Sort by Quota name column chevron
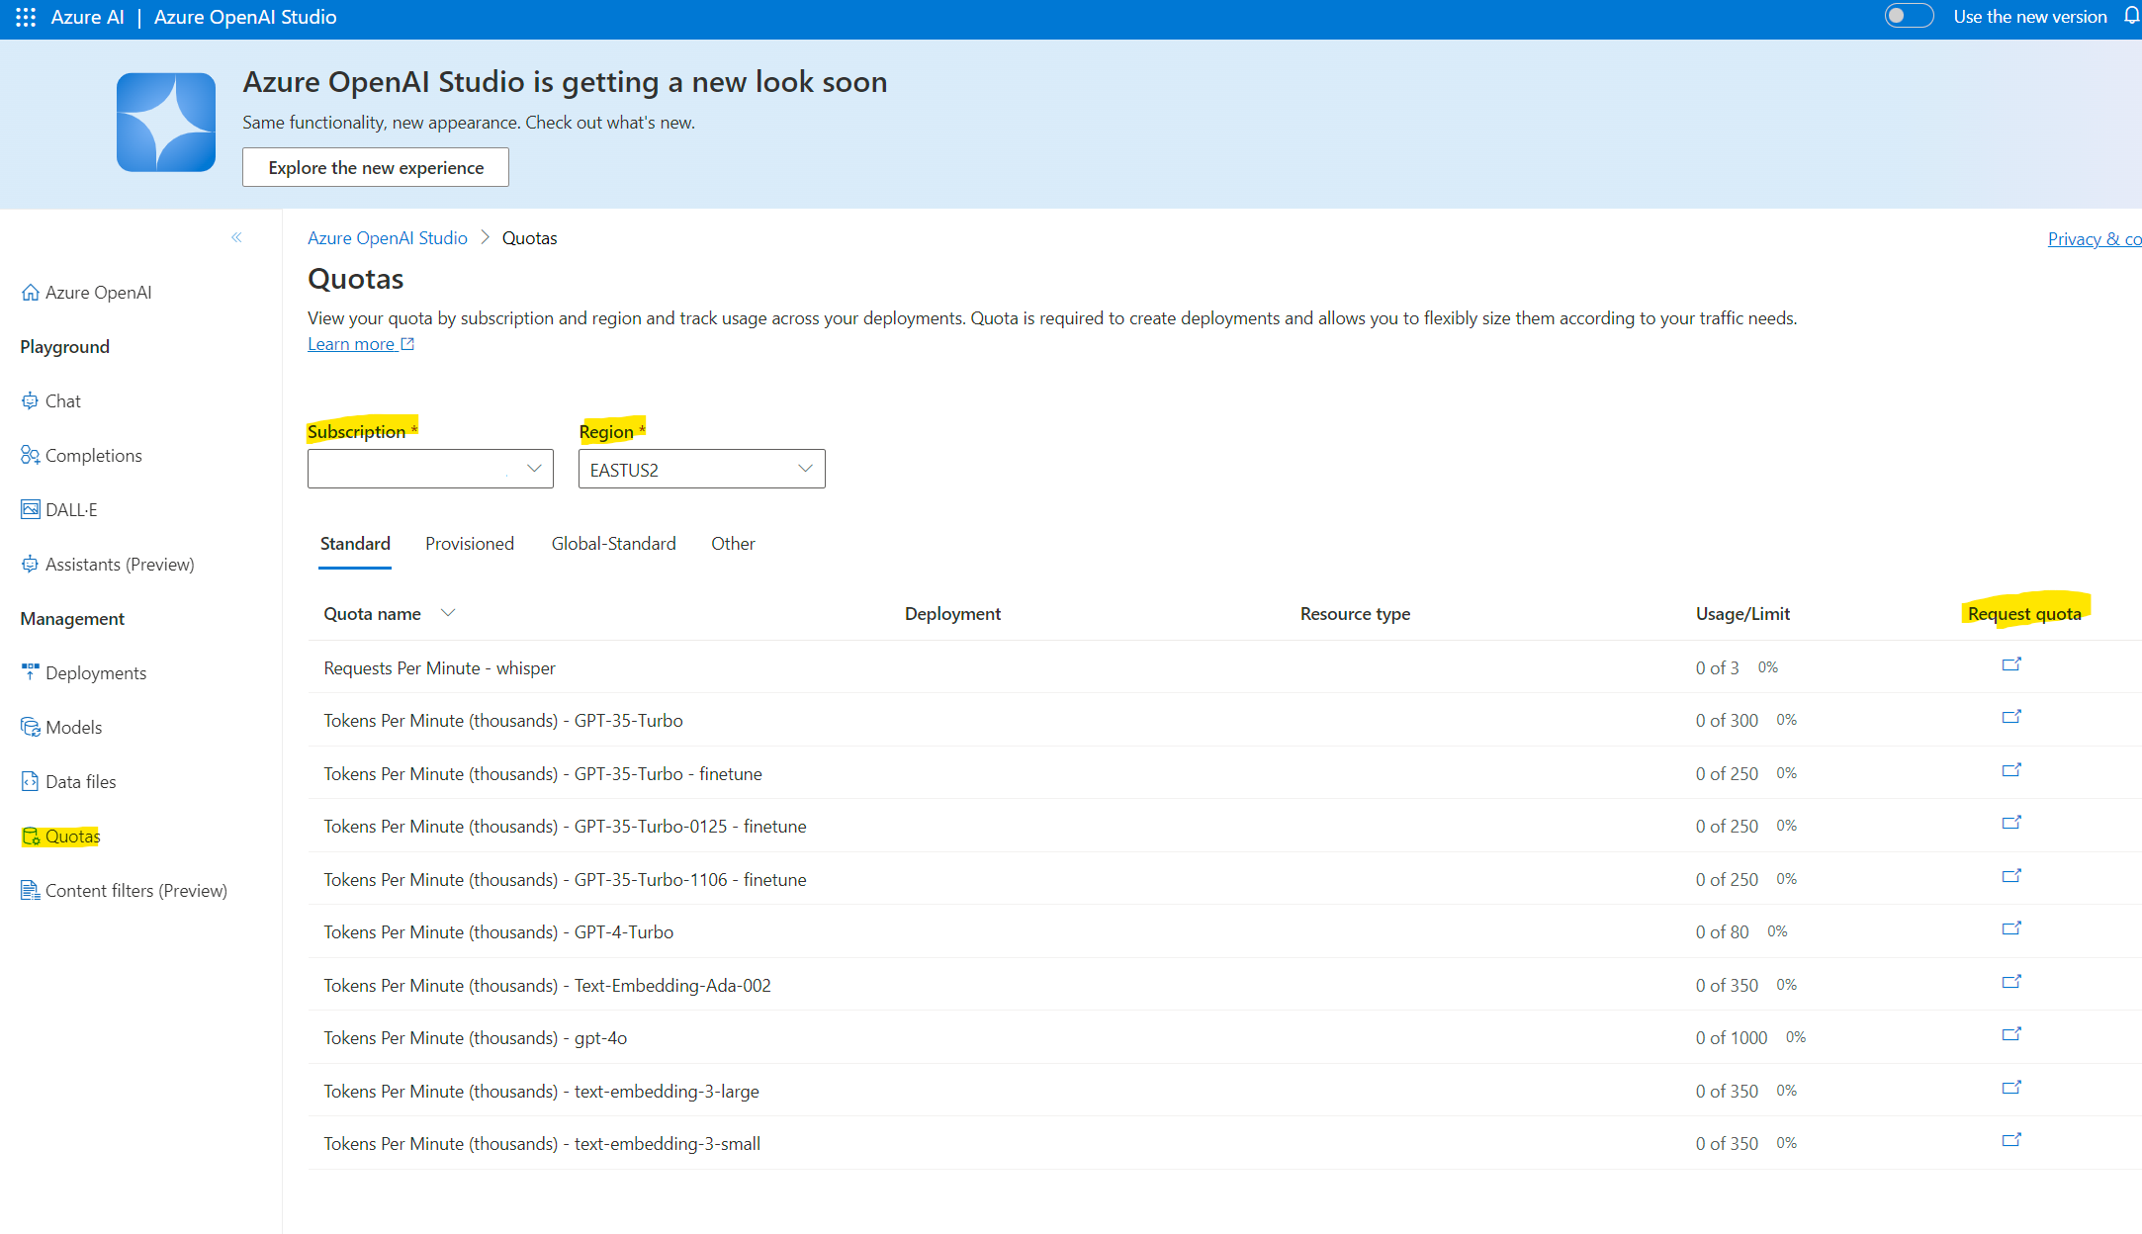Viewport: 2142px width, 1234px height. click(x=448, y=613)
